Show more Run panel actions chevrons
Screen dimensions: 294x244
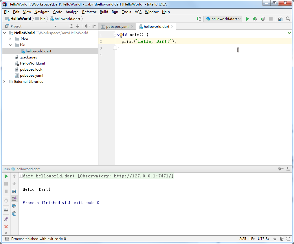pyautogui.click(x=6, y=233)
